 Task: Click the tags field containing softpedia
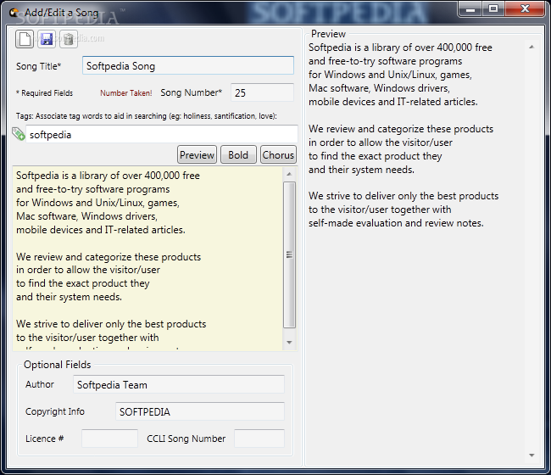point(162,134)
